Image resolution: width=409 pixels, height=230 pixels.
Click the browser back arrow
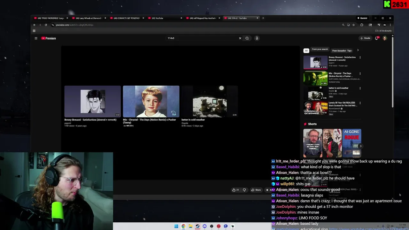[x=35, y=25]
